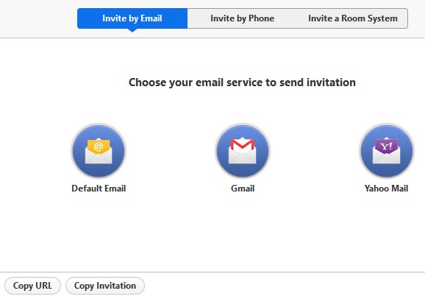Select the Invite by Email tab
Viewport: 425px width, 299px height.
pos(132,18)
